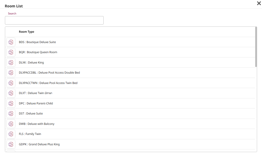The image size is (262, 157).
Task: Click select icon for DLXT Deluxe Twin
Action: (11, 93)
